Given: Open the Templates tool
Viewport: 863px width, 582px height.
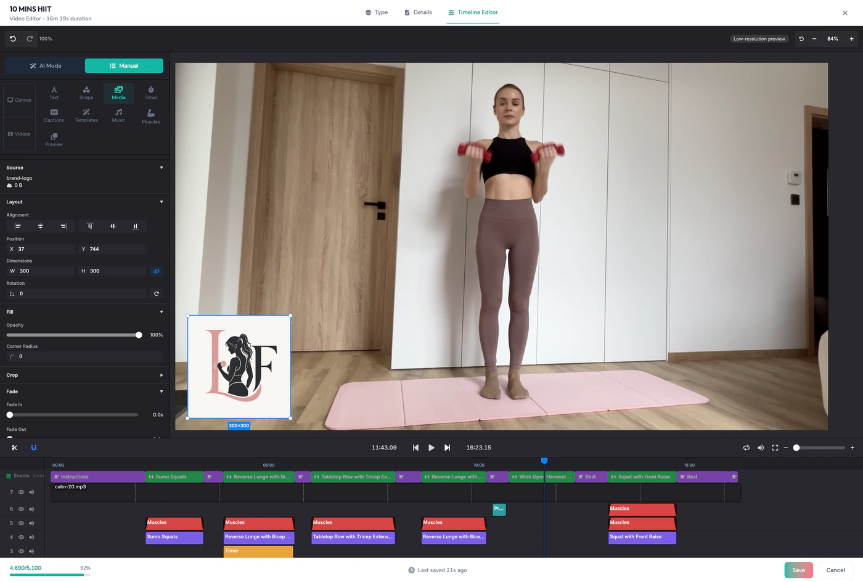Looking at the screenshot, I should click(x=86, y=116).
